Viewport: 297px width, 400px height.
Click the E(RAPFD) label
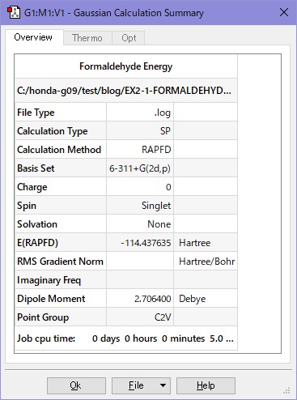pos(37,243)
